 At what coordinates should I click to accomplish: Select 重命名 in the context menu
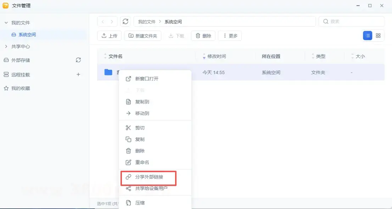[x=142, y=162]
